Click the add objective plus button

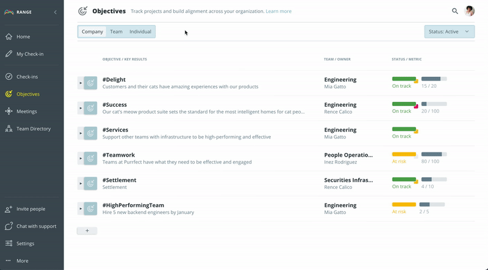pyautogui.click(x=87, y=230)
